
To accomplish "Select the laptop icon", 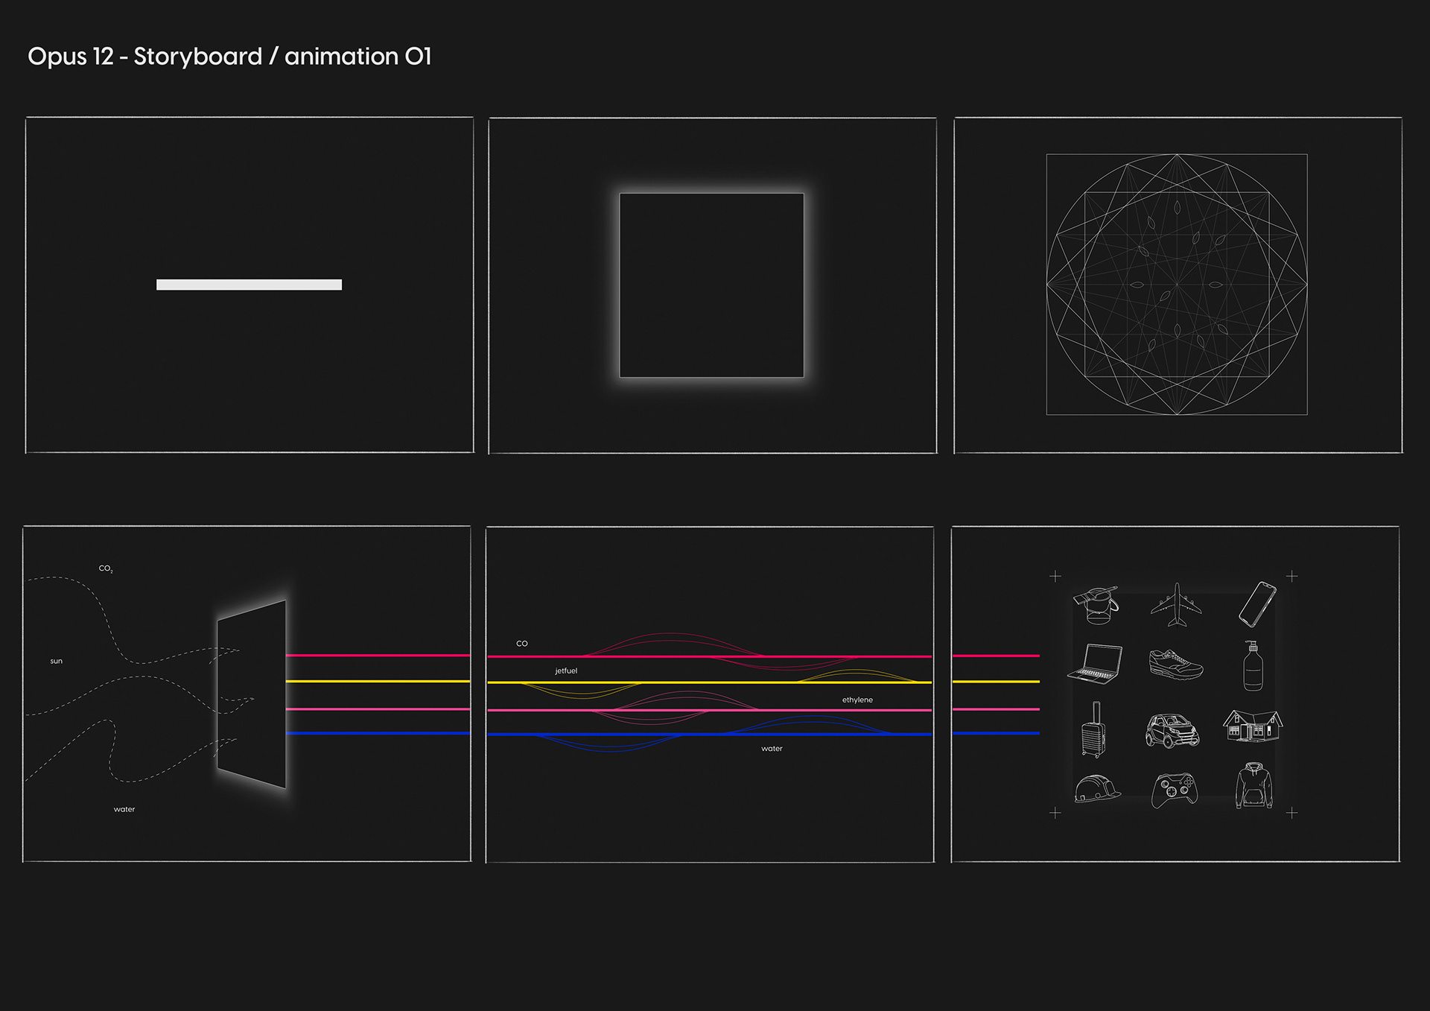I will 1095,663.
